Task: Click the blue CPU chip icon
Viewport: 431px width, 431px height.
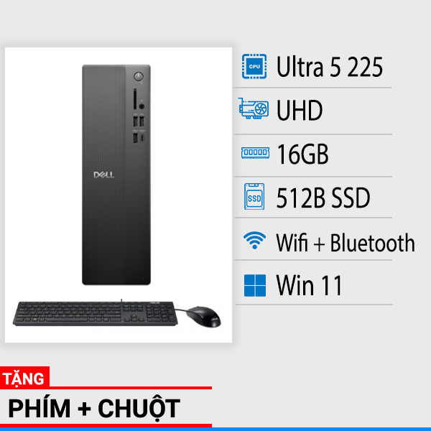Action: point(254,66)
